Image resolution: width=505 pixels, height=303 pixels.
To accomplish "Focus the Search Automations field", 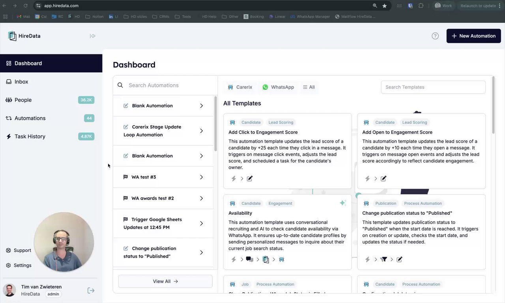I will (166, 85).
